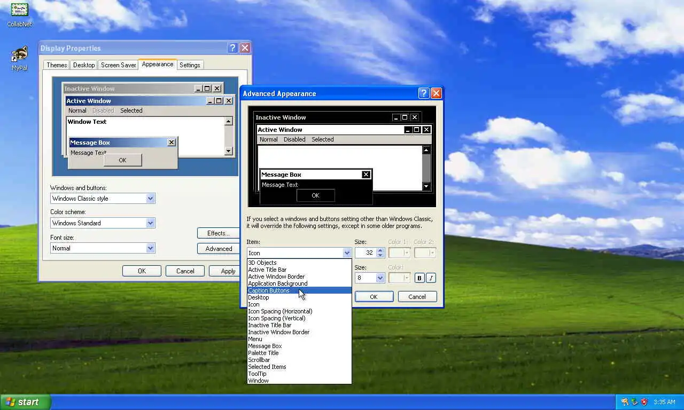Click Cancel in Advanced Appearance dialog

(x=417, y=297)
